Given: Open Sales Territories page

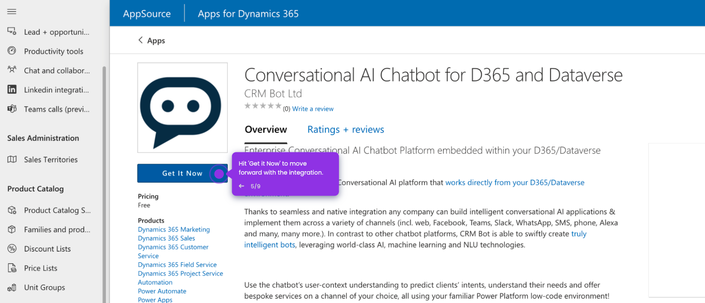Looking at the screenshot, I should pos(51,160).
